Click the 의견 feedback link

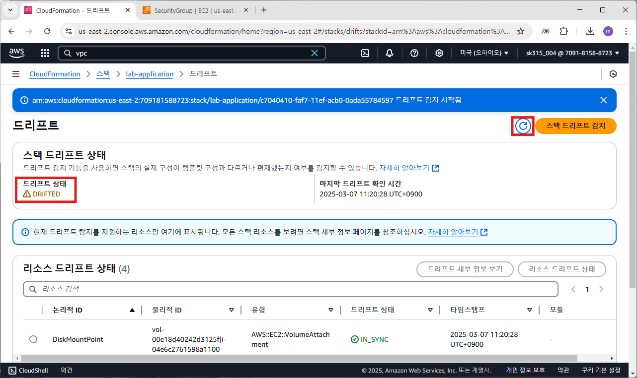[x=67, y=370]
